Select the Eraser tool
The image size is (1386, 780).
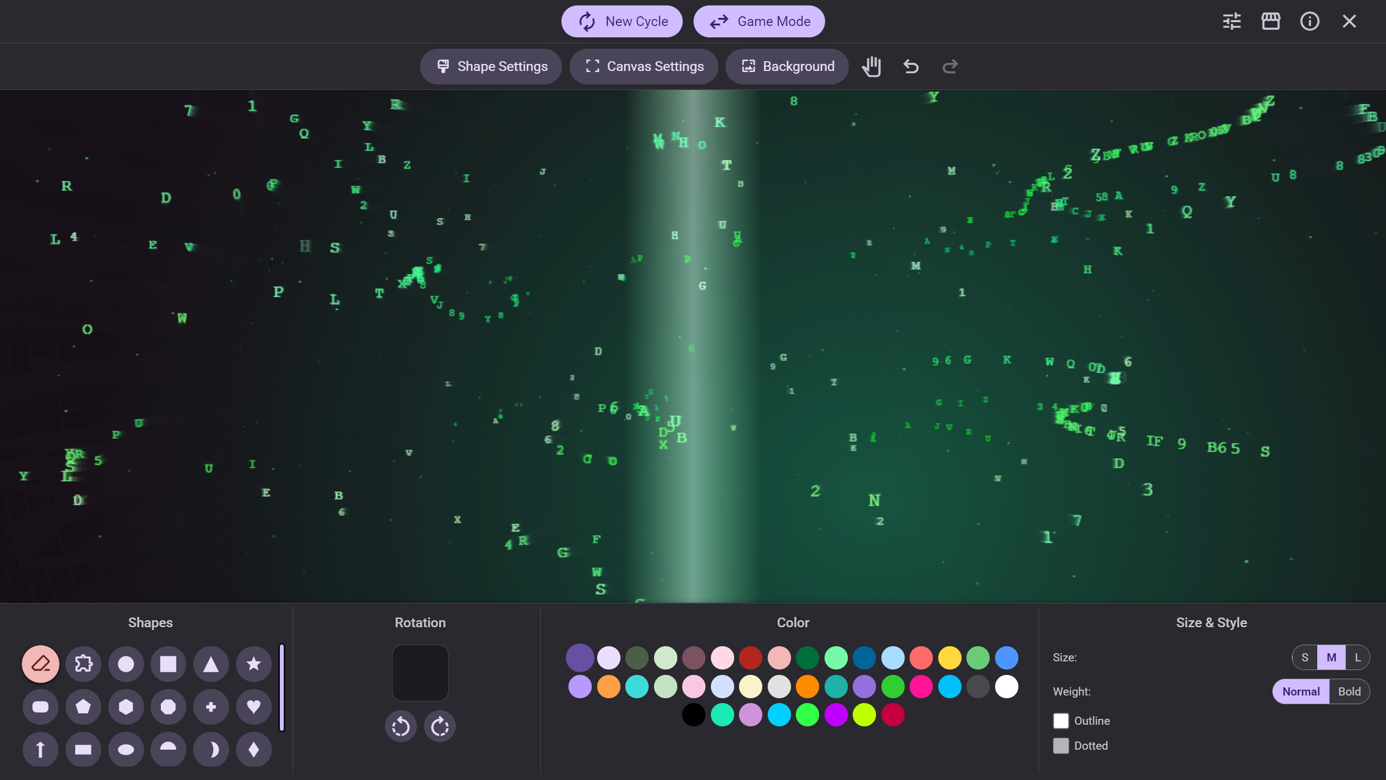(40, 664)
